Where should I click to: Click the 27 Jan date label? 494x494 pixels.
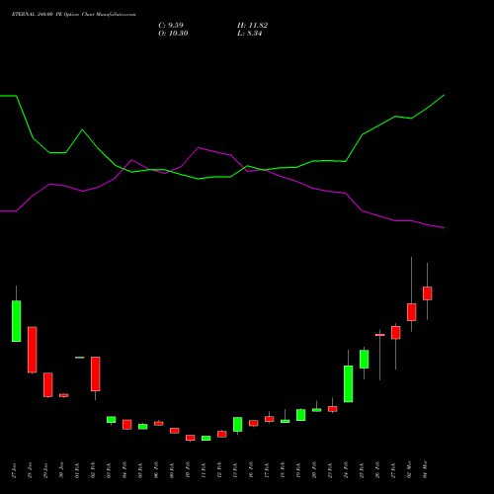pos(15,470)
